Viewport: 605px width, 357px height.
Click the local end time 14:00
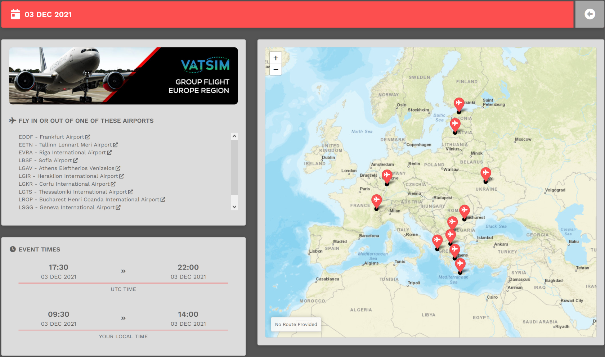(x=188, y=315)
